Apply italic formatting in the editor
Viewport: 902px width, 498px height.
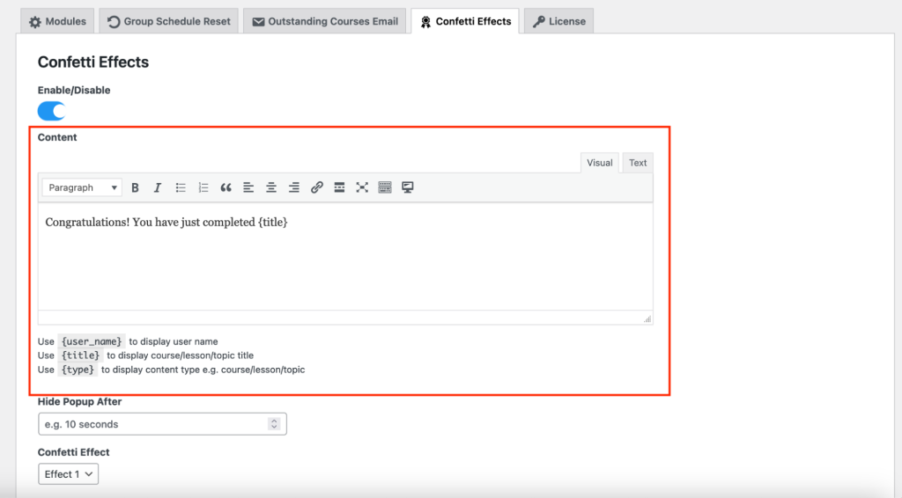click(158, 187)
